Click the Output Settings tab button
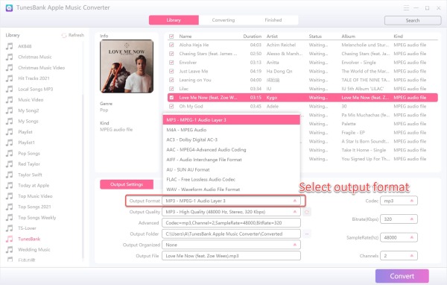Screen dimensions: 447x285 pyautogui.click(x=127, y=184)
